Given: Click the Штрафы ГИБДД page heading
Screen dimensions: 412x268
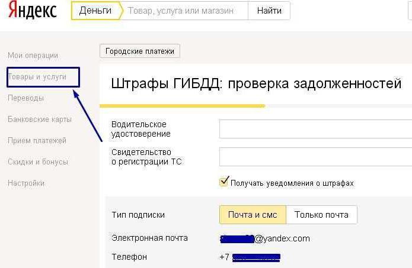Looking at the screenshot, I should click(x=256, y=84).
